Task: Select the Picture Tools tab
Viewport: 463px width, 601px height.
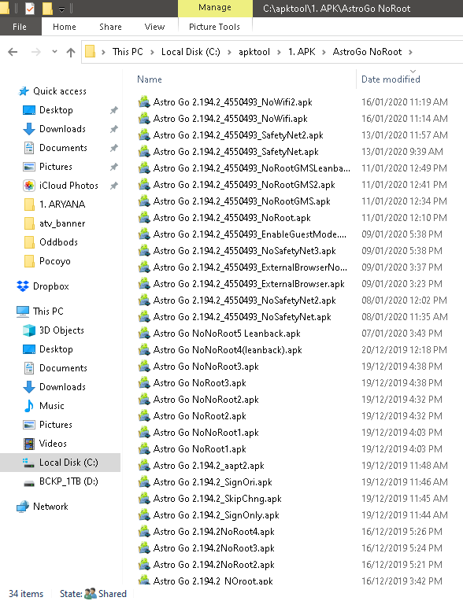Action: click(214, 27)
